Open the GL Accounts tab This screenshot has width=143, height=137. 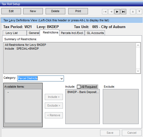(95, 33)
